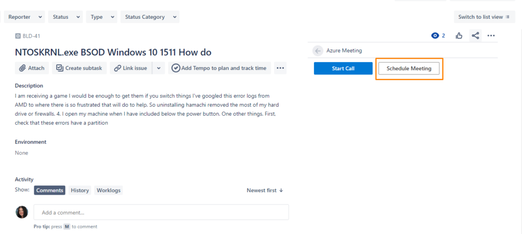Attach a file to the issue
522x234 pixels.
(x=32, y=68)
